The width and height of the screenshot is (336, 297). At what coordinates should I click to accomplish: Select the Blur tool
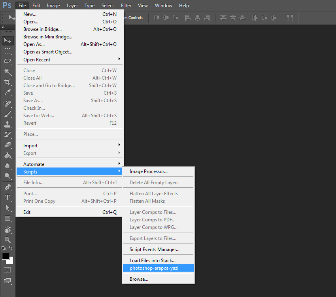[x=8, y=166]
